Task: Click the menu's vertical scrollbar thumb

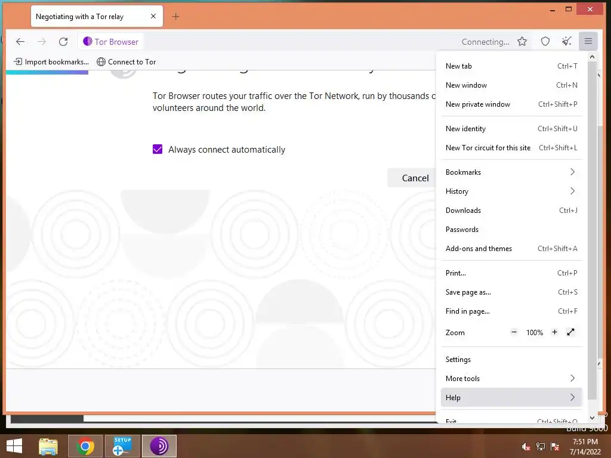Action: pos(593,231)
